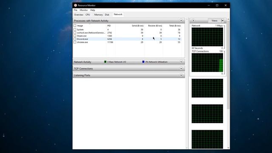
Task: Collapse the Processes with Network Activity section
Action: [x=181, y=21]
